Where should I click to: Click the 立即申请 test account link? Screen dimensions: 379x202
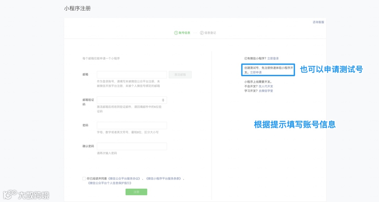[x=256, y=72]
